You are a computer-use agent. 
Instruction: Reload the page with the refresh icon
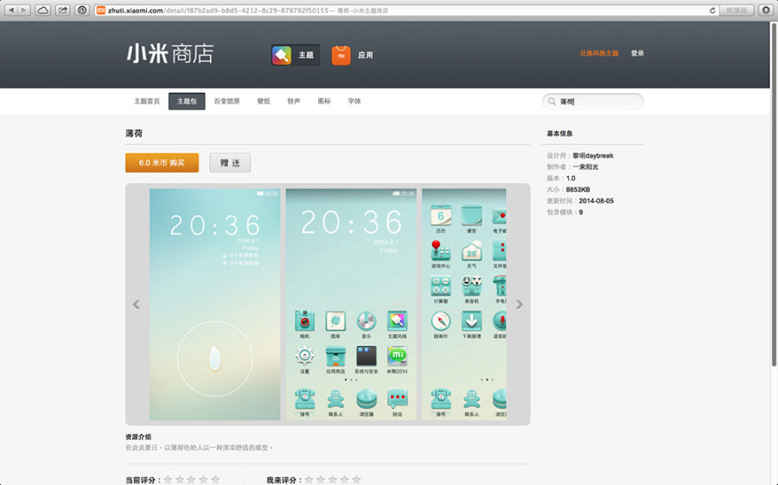712,10
